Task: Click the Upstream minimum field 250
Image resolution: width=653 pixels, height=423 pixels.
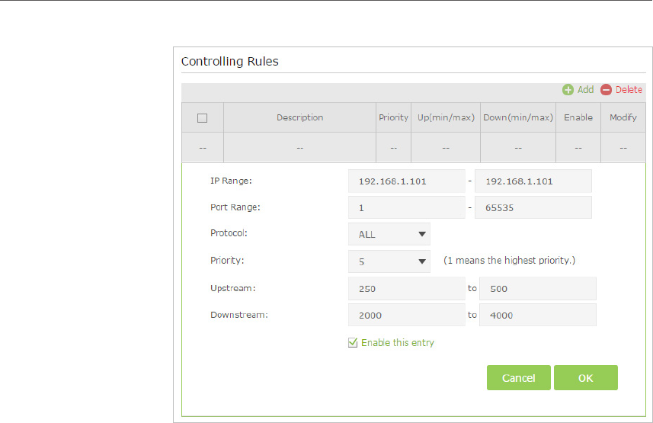Action: pyautogui.click(x=406, y=289)
